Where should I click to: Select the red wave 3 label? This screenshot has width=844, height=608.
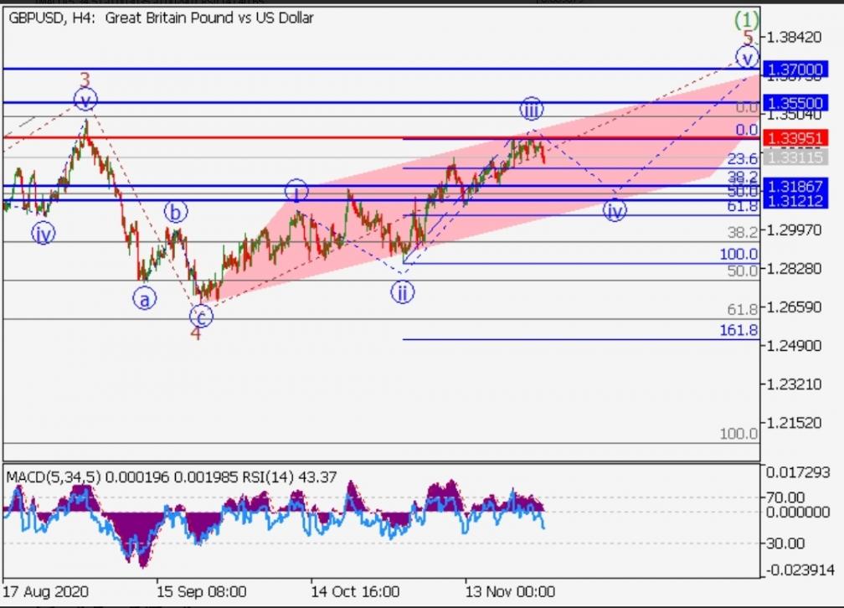tap(85, 80)
